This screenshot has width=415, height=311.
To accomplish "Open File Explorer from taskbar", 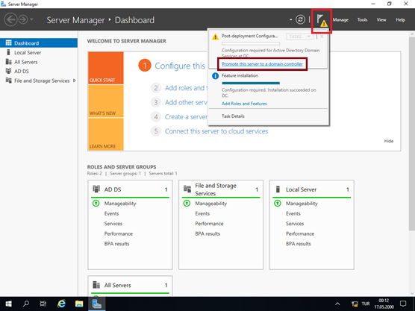I will [79, 304].
